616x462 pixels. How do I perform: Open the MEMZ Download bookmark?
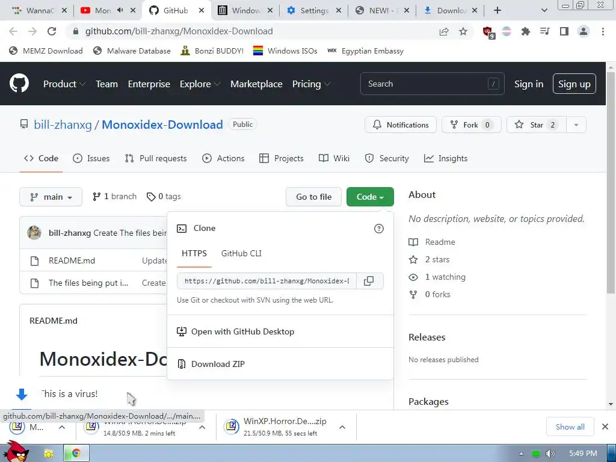coord(46,51)
